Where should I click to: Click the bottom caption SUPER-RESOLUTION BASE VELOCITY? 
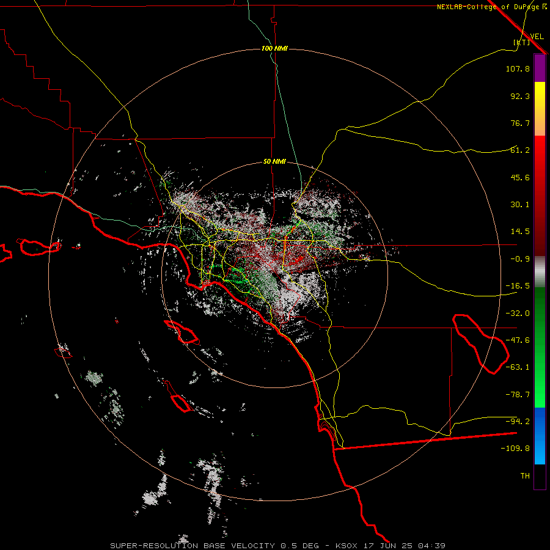(x=193, y=546)
